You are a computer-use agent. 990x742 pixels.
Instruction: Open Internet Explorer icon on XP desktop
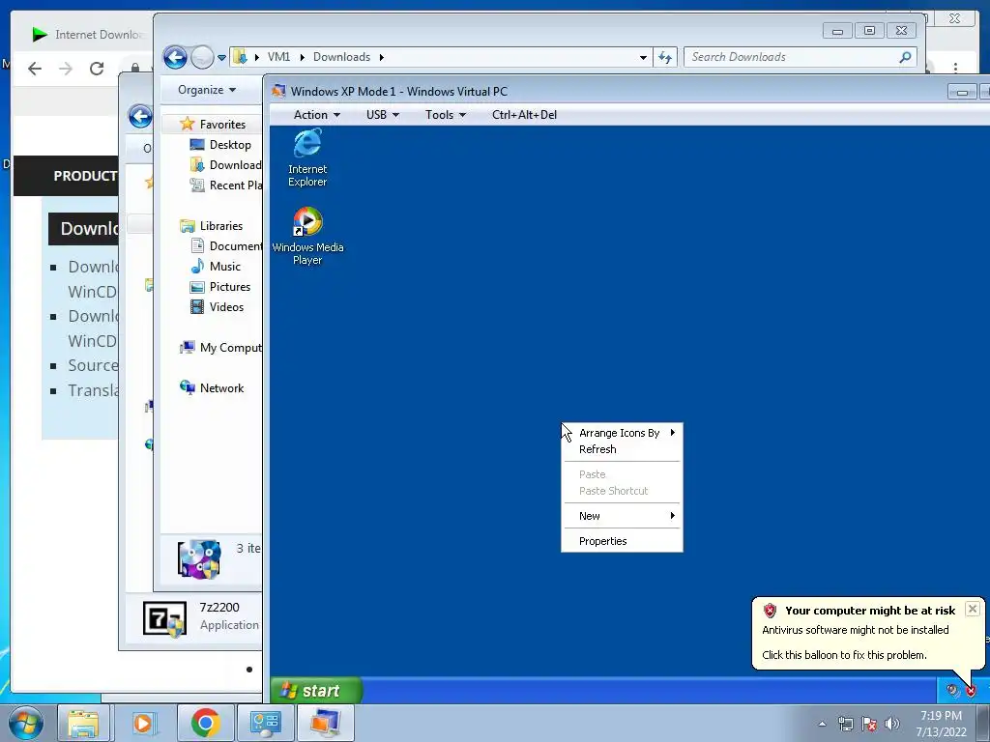(x=307, y=157)
